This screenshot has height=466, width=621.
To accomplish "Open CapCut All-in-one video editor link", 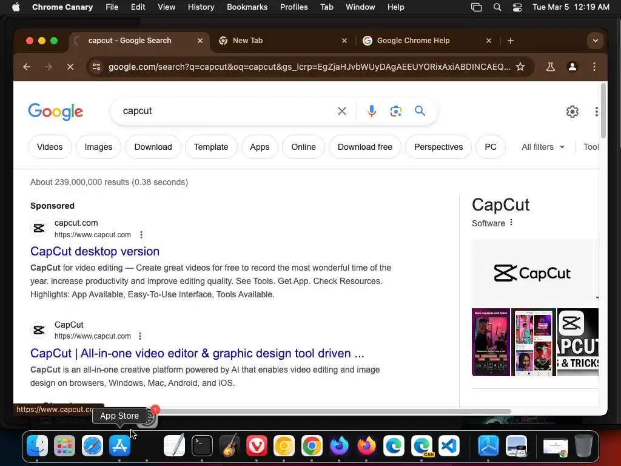I will pyautogui.click(x=197, y=353).
